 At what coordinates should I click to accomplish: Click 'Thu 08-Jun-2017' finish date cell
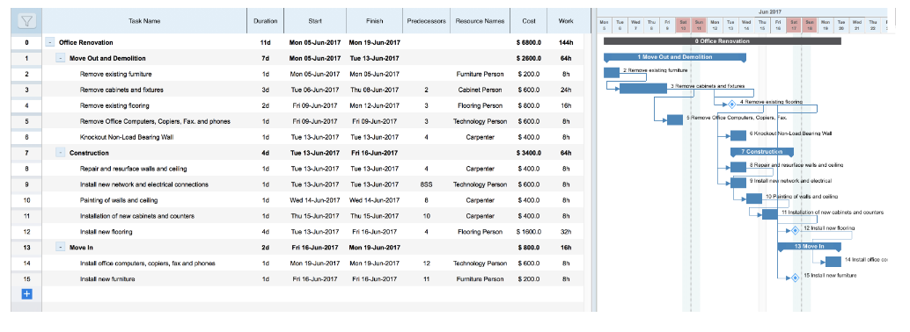coord(374,90)
